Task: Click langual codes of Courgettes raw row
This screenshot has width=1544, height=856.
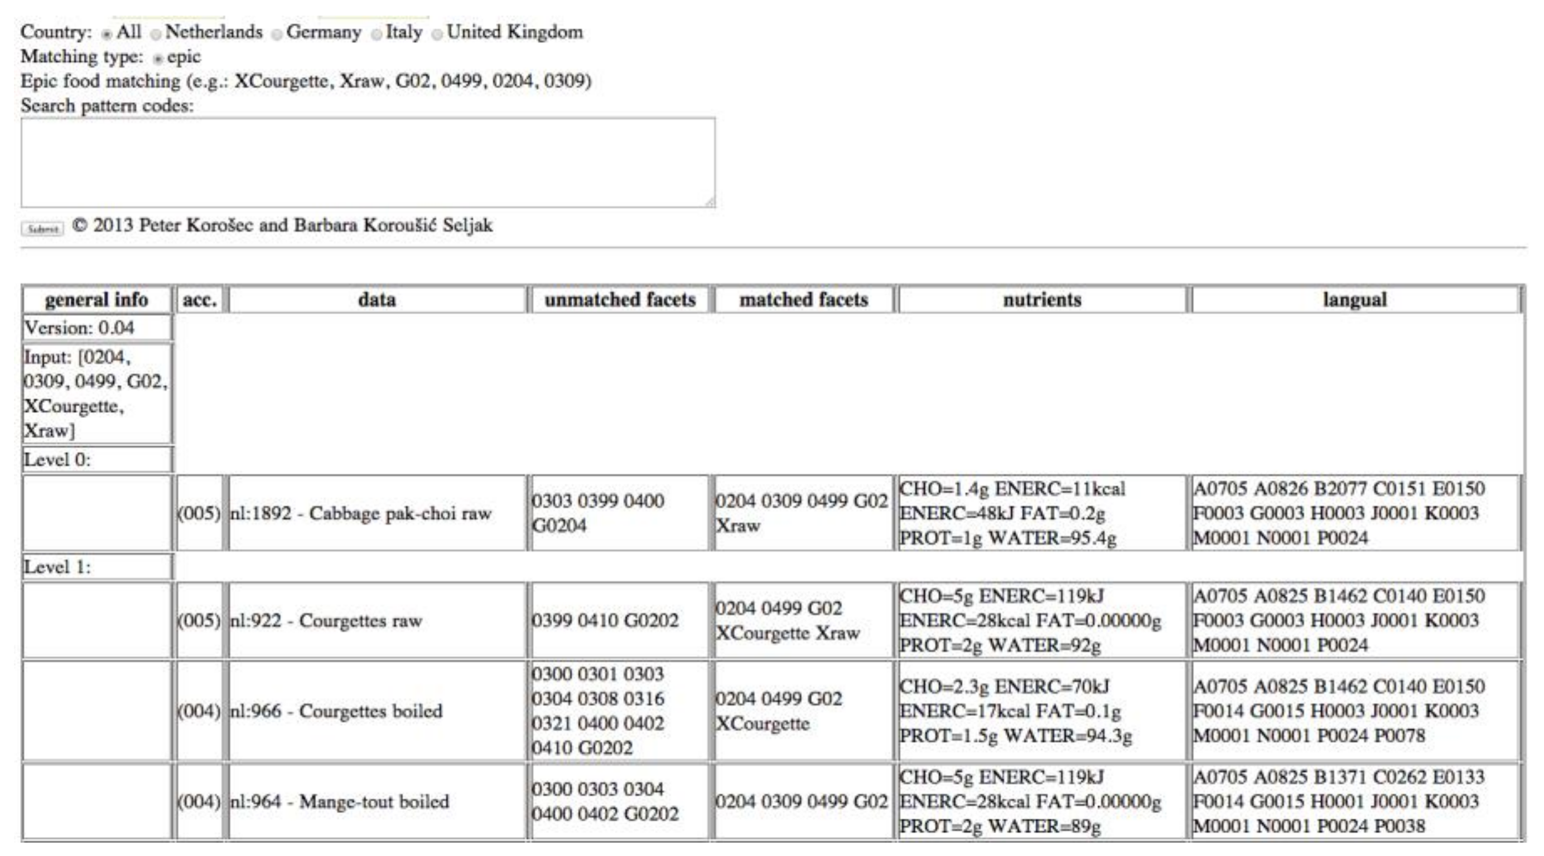Action: click(1355, 621)
